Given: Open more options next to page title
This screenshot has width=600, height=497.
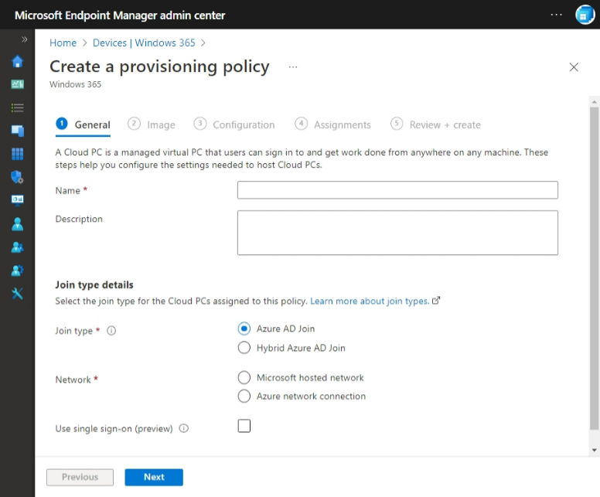Looking at the screenshot, I should click(293, 67).
